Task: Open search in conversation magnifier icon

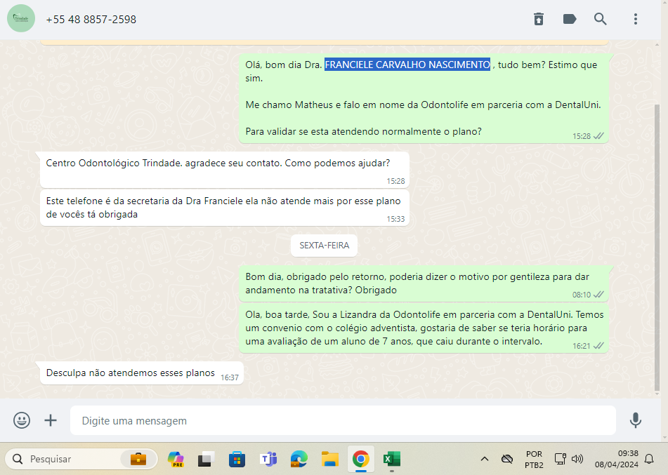Action: [601, 19]
